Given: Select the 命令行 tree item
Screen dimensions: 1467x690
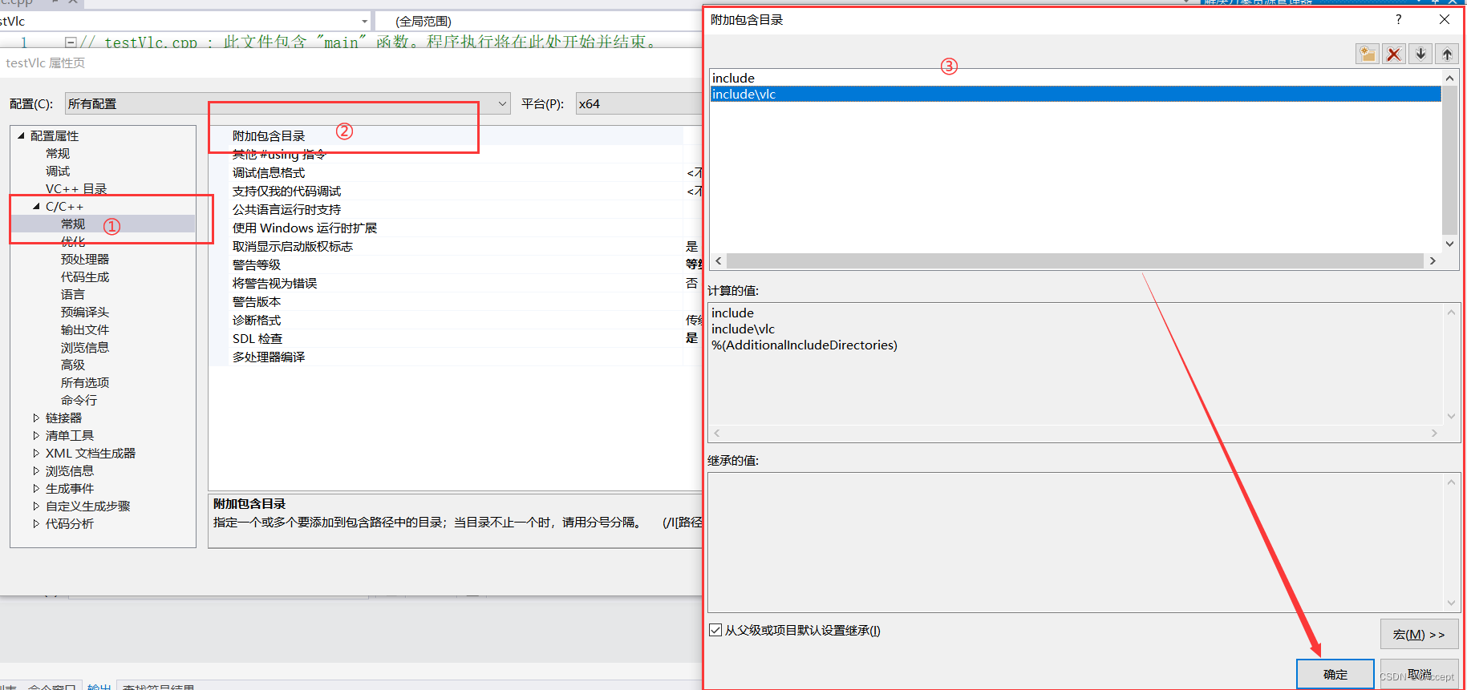Looking at the screenshot, I should (79, 400).
